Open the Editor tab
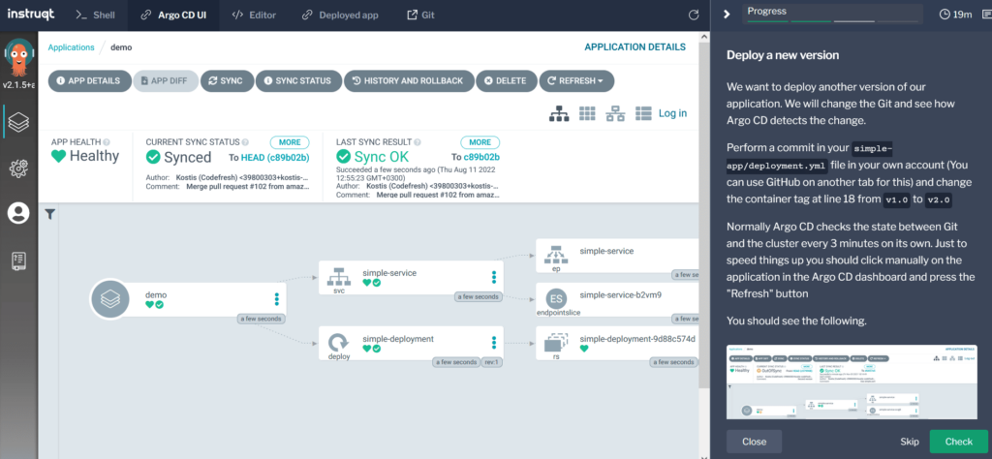 coord(254,15)
